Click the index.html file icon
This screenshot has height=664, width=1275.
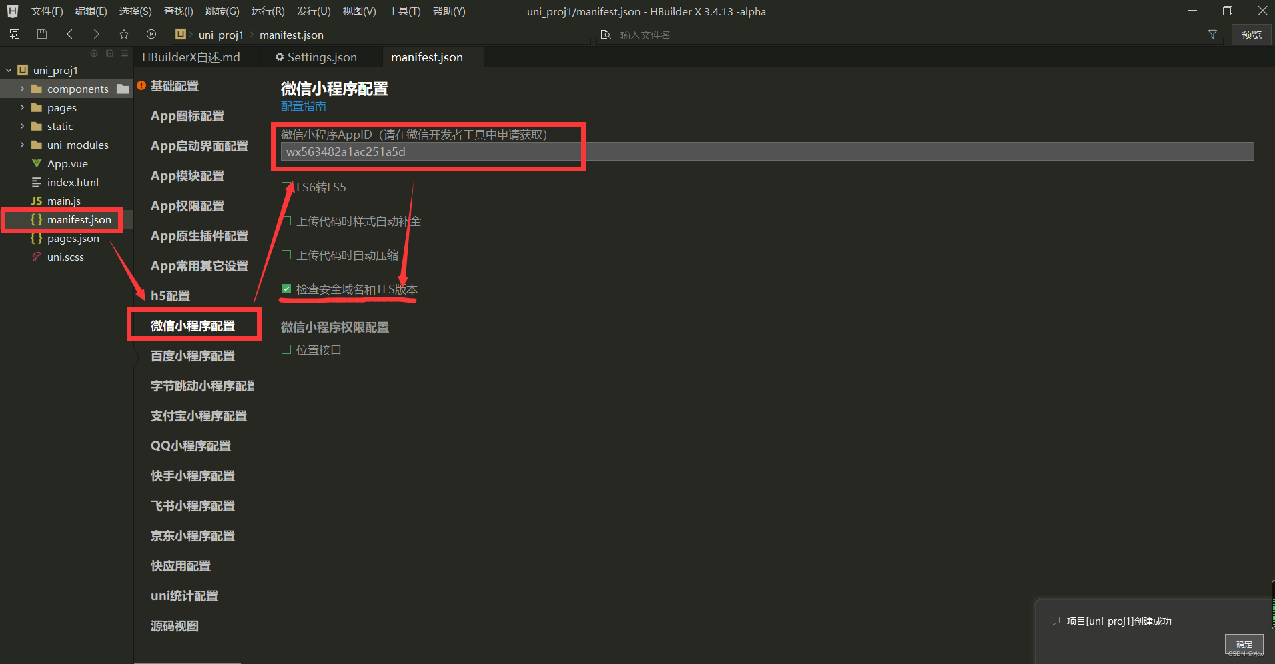(x=37, y=182)
